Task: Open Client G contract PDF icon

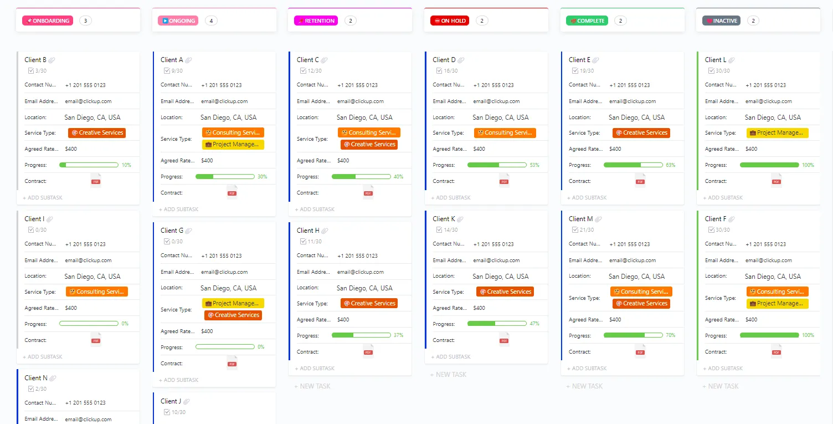Action: click(232, 363)
